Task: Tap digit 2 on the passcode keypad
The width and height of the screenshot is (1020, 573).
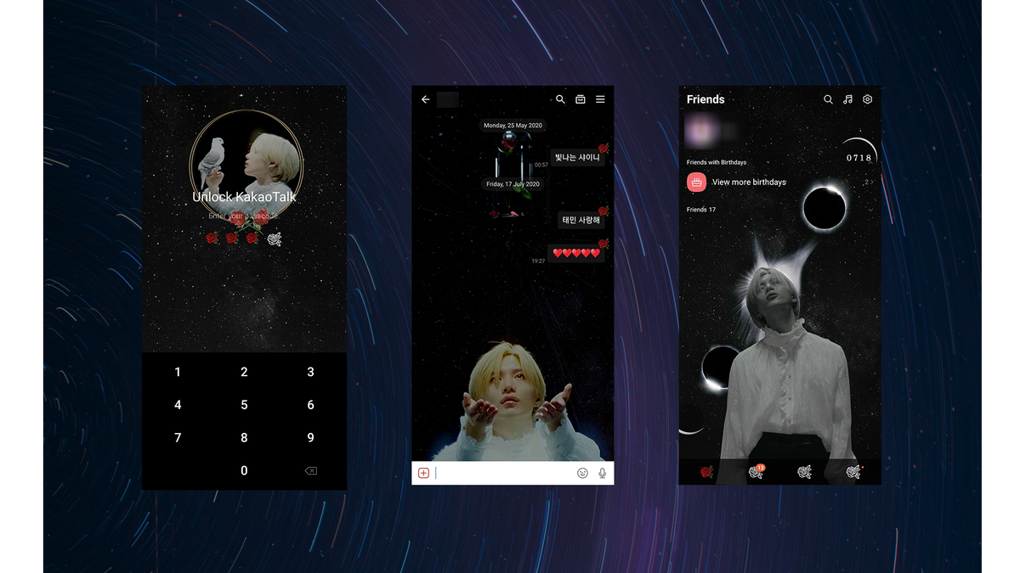Action: click(x=244, y=372)
